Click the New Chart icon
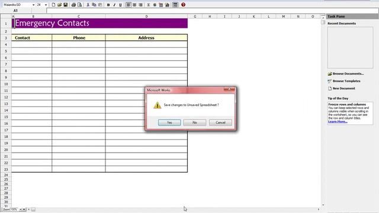 point(167,5)
